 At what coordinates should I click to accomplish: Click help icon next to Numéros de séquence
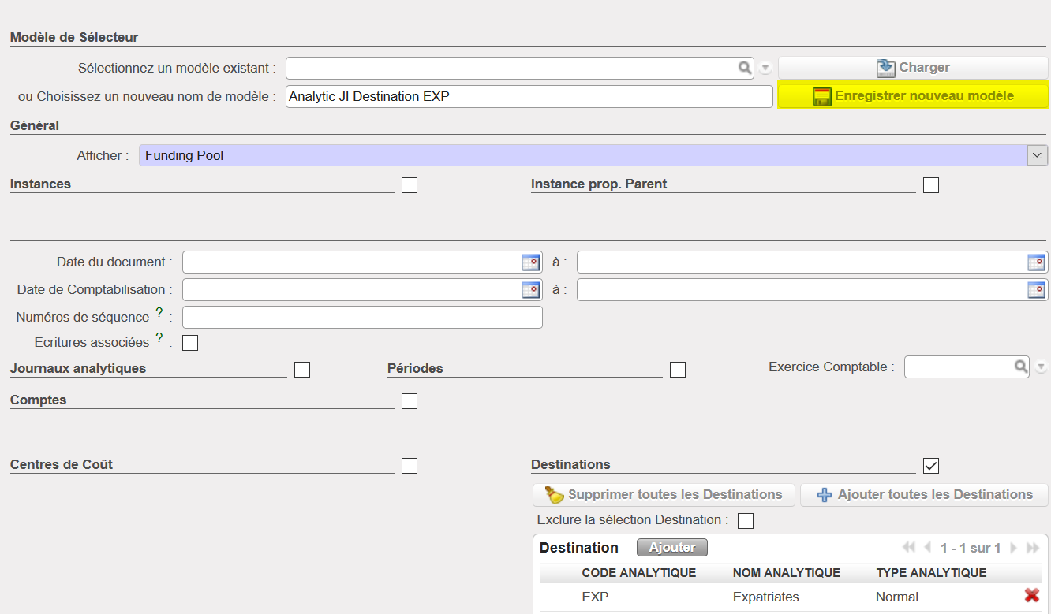[159, 314]
